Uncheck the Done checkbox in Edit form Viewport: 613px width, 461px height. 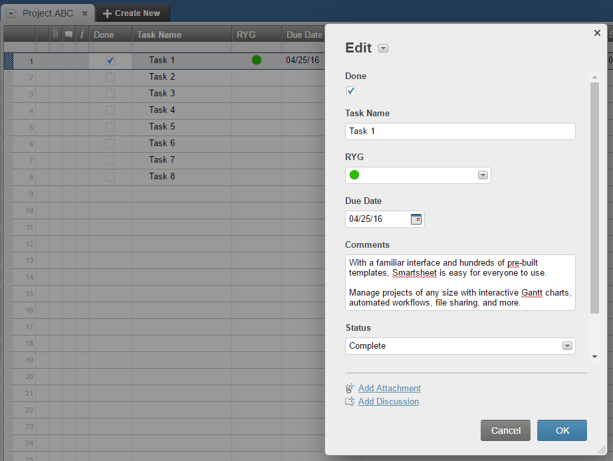point(350,91)
